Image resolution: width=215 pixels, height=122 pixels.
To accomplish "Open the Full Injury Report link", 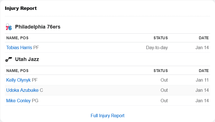I will tap(108, 116).
